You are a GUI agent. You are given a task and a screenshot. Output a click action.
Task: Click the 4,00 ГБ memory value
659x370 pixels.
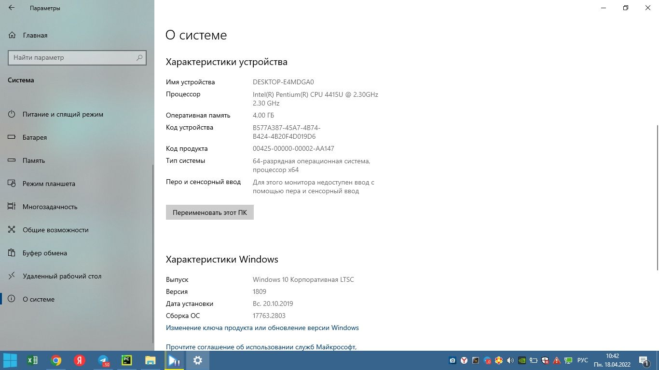263,115
